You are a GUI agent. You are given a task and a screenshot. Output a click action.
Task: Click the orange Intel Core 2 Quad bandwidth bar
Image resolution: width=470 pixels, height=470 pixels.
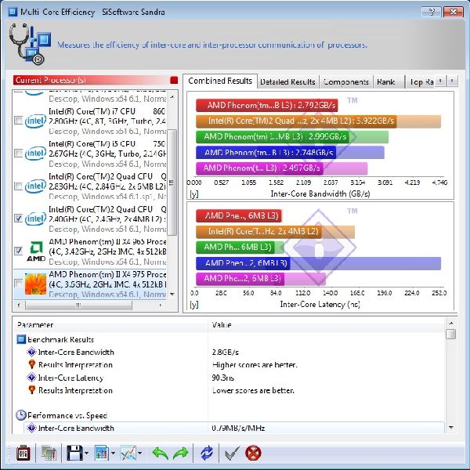coord(318,121)
